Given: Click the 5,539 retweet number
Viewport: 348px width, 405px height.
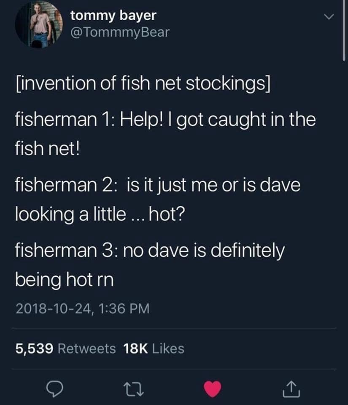Looking at the screenshot, I should click(x=34, y=348).
